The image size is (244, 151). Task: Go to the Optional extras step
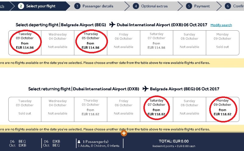(154, 6)
